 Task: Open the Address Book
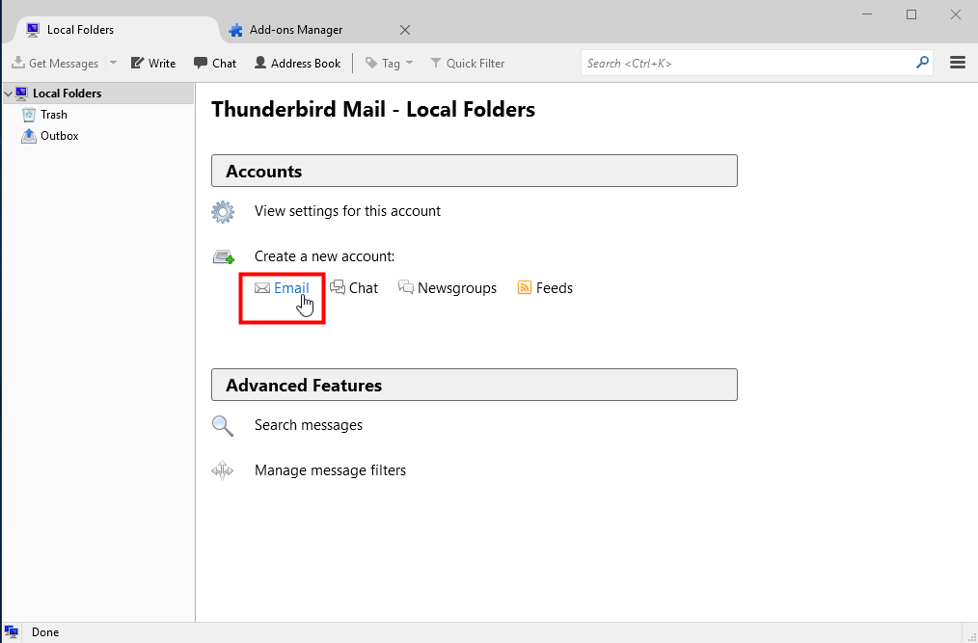(297, 63)
